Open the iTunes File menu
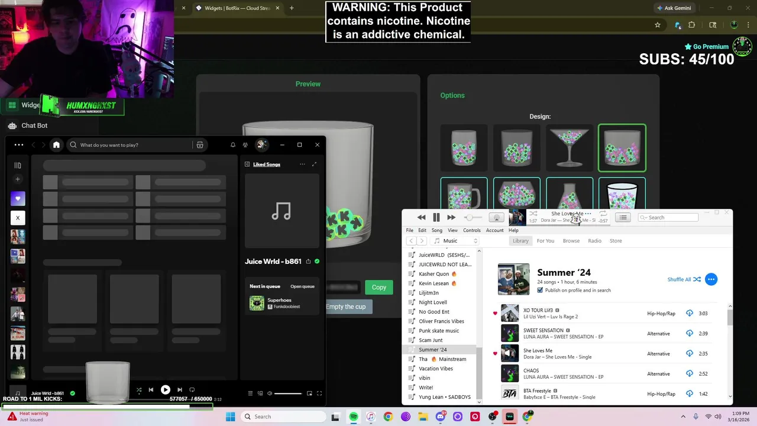The image size is (757, 426). pyautogui.click(x=410, y=230)
